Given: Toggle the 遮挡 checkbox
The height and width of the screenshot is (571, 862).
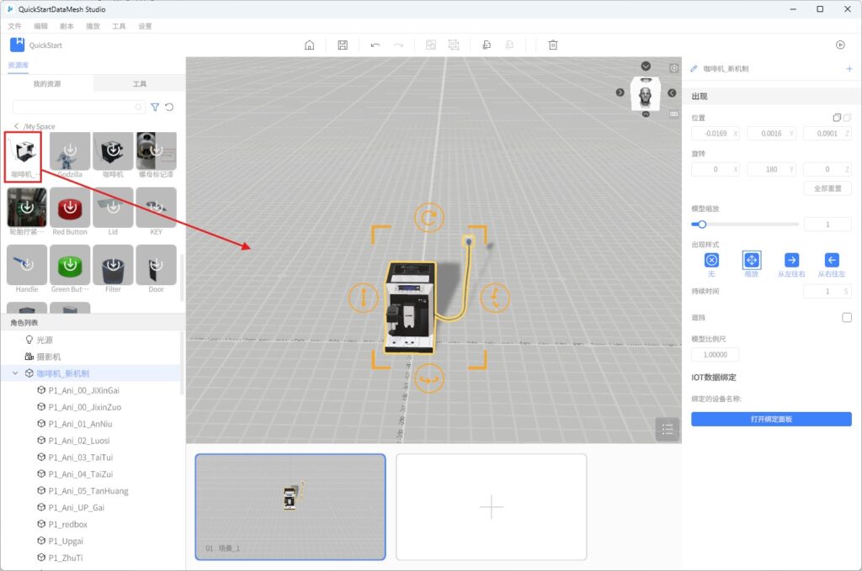Looking at the screenshot, I should [847, 317].
